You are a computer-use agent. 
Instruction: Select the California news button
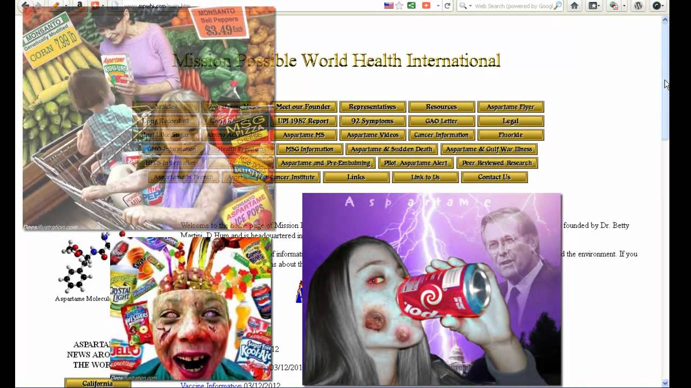tap(98, 383)
